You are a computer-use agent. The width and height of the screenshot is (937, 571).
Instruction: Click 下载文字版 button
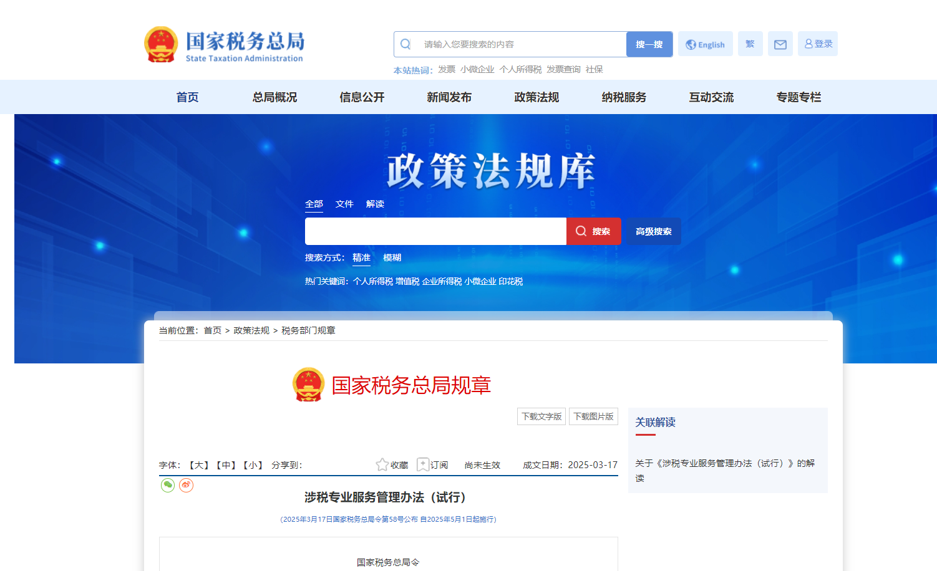[541, 416]
